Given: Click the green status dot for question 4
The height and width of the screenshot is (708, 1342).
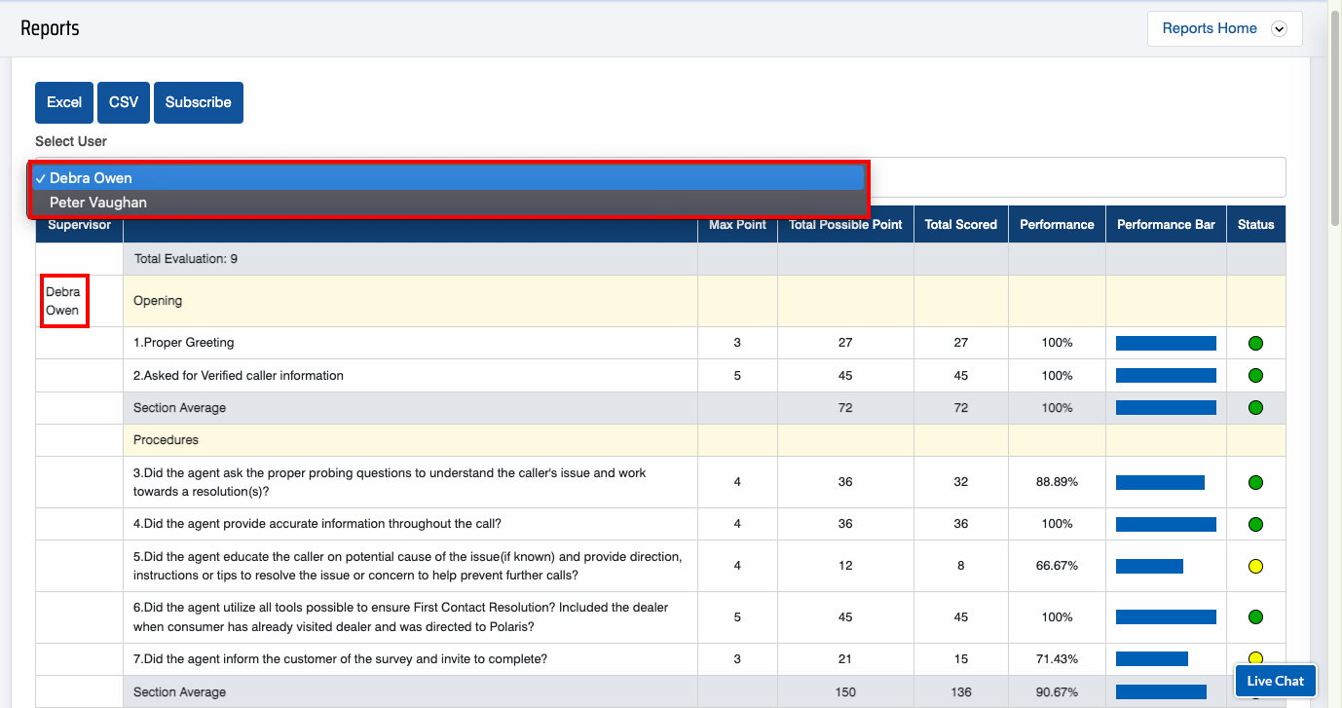Looking at the screenshot, I should tap(1255, 524).
